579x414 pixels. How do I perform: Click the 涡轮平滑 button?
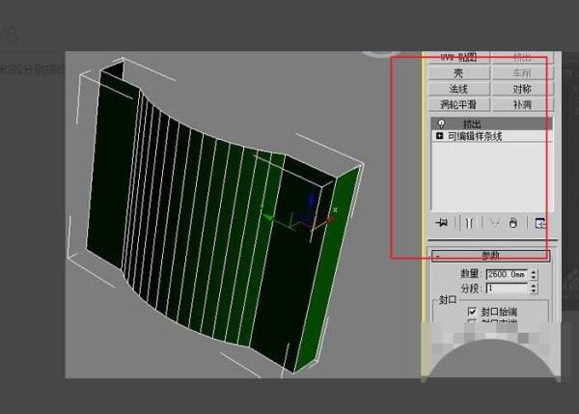(x=458, y=103)
